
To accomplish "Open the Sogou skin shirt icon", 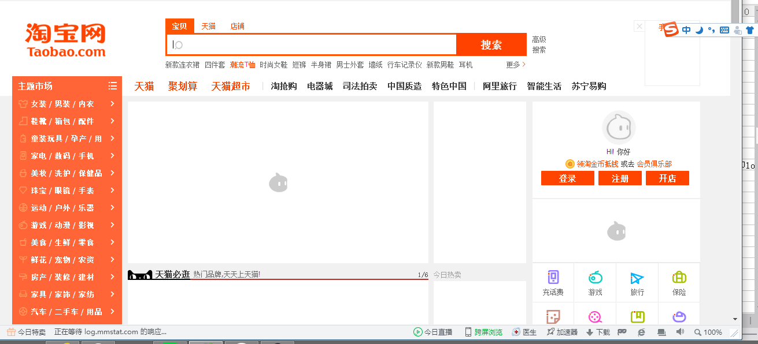I will coord(750,30).
